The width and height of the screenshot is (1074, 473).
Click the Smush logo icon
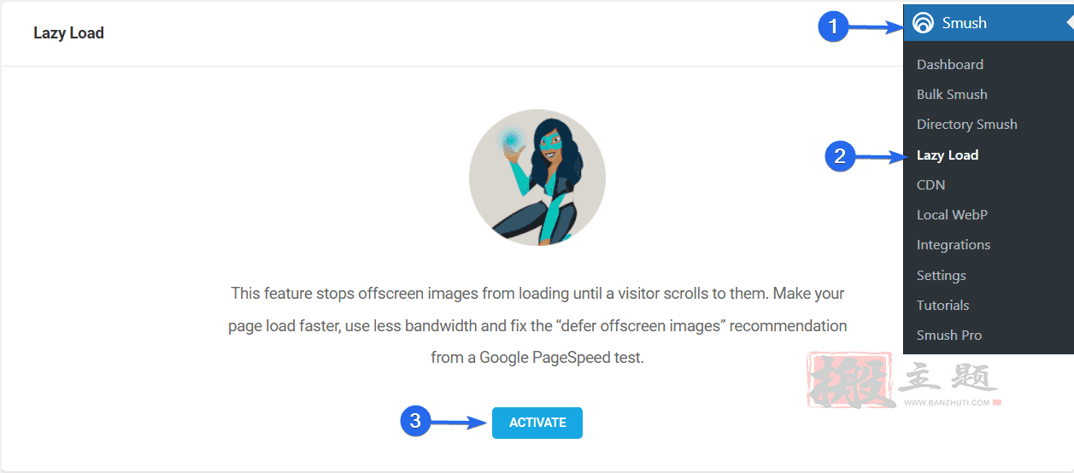(923, 23)
